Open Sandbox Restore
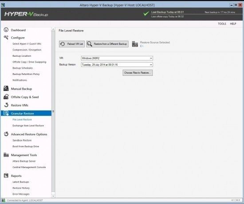 pos(22,140)
